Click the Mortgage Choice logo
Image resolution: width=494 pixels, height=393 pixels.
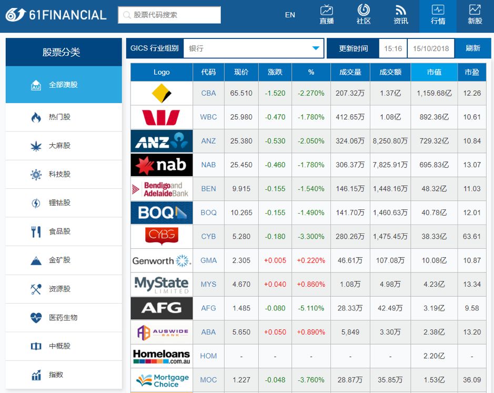[x=162, y=380]
